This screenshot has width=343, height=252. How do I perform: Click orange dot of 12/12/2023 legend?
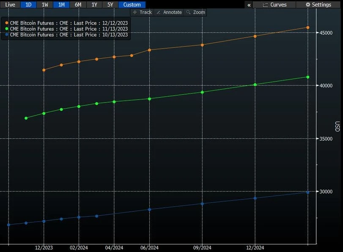click(x=6, y=23)
